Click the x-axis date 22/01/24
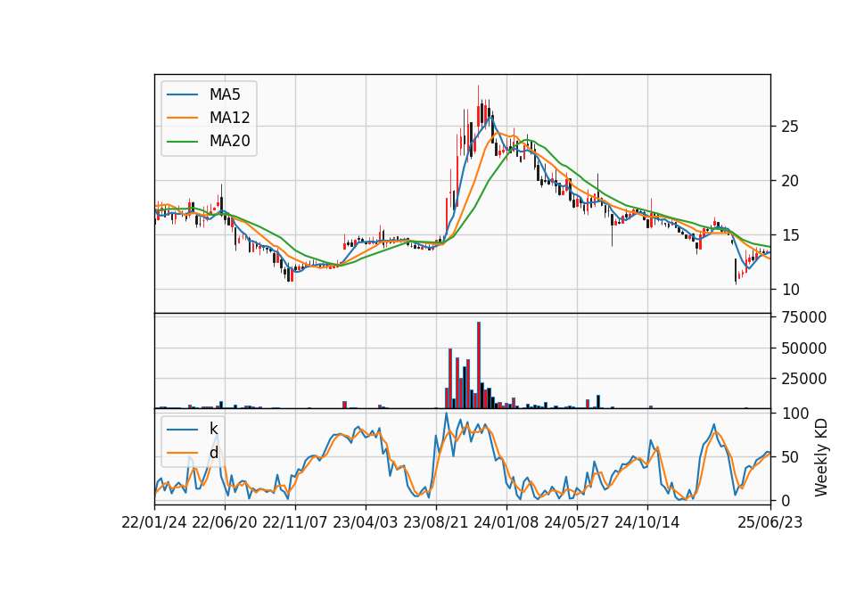Screen dimensions: 856x615 (154, 522)
